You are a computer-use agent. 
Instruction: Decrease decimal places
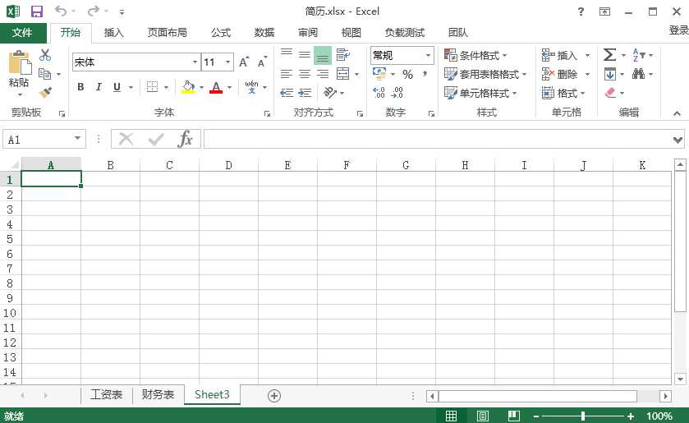point(397,92)
